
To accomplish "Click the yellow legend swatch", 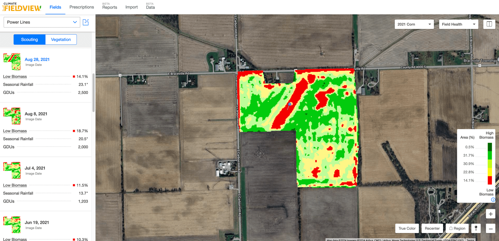I will pyautogui.click(x=490, y=172).
